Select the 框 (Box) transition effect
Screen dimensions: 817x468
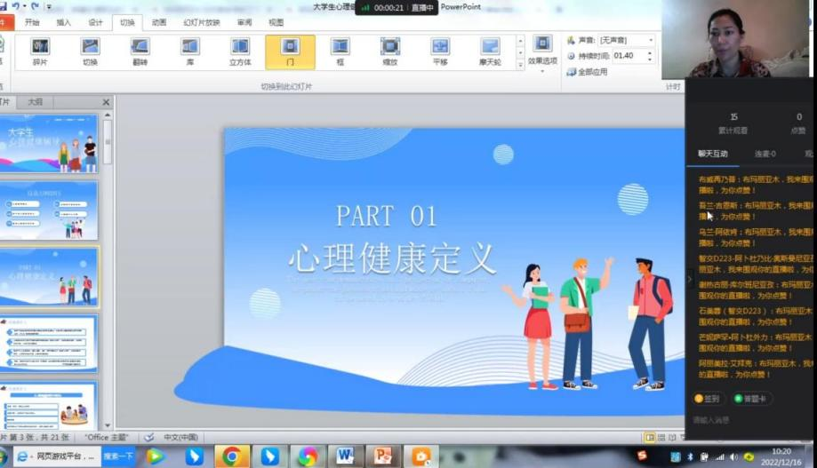(340, 52)
